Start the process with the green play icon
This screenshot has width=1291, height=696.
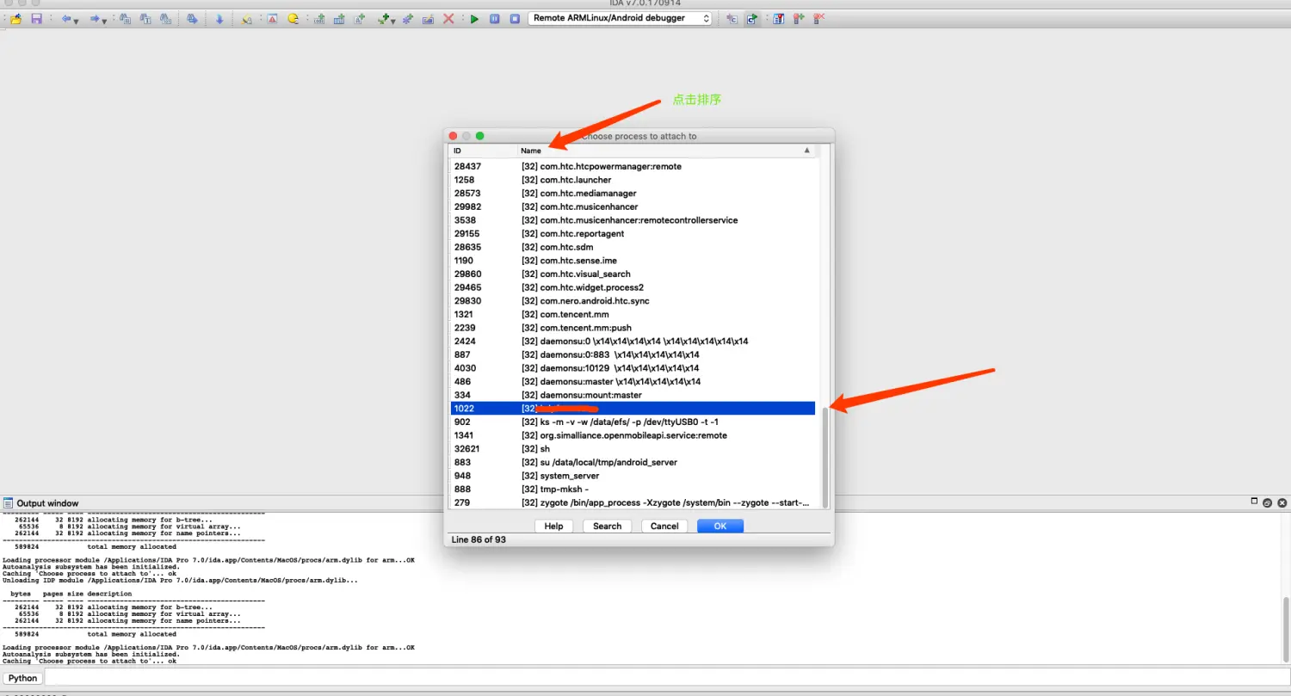coord(474,19)
